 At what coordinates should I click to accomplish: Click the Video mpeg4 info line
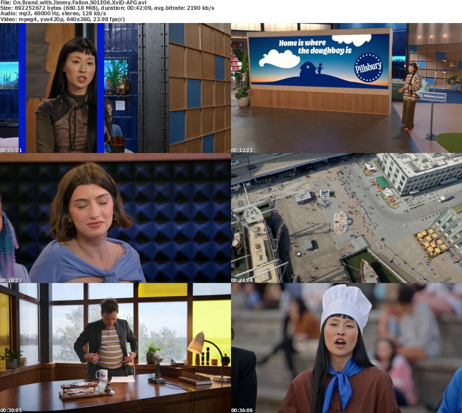coord(62,19)
